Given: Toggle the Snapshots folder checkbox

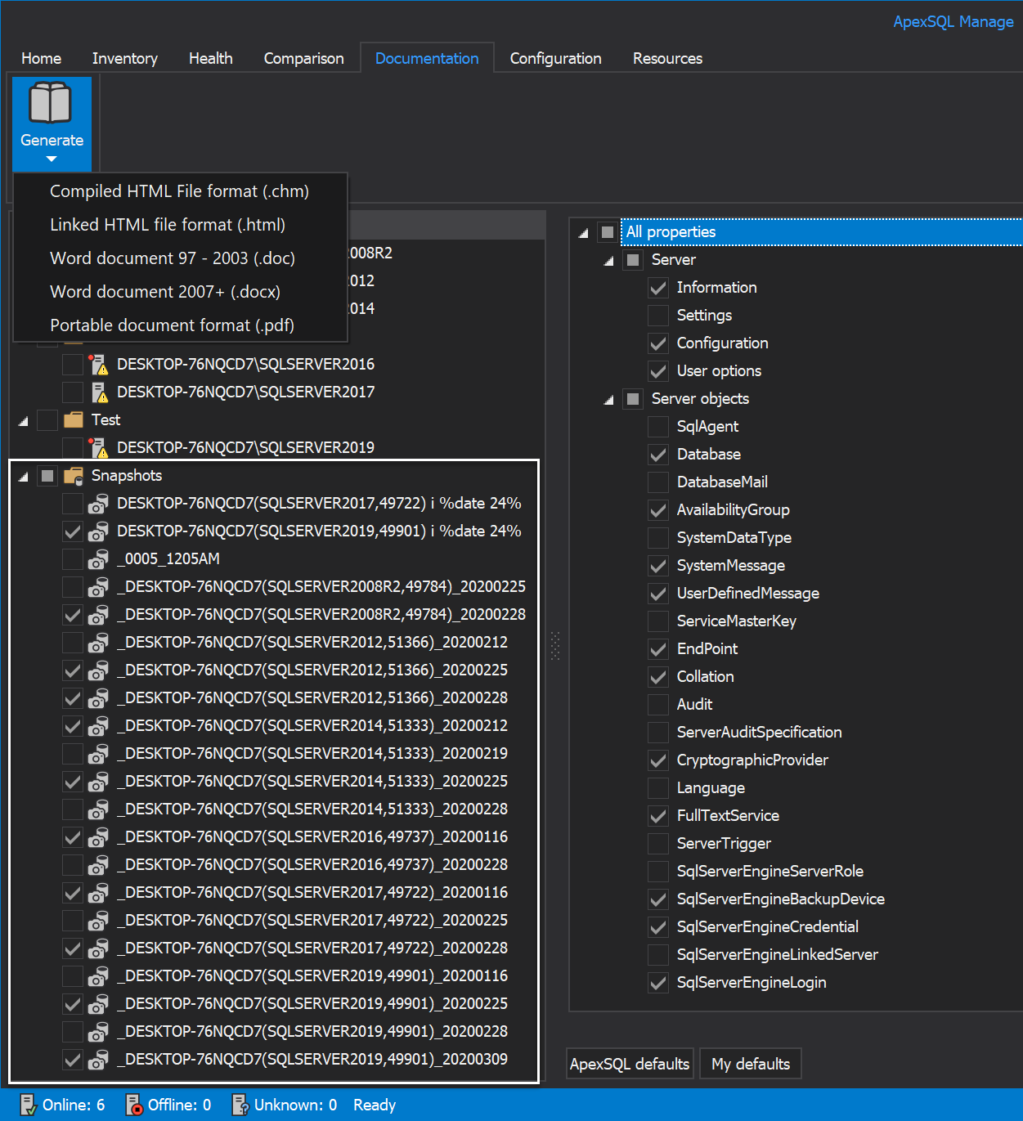Looking at the screenshot, I should (x=47, y=475).
